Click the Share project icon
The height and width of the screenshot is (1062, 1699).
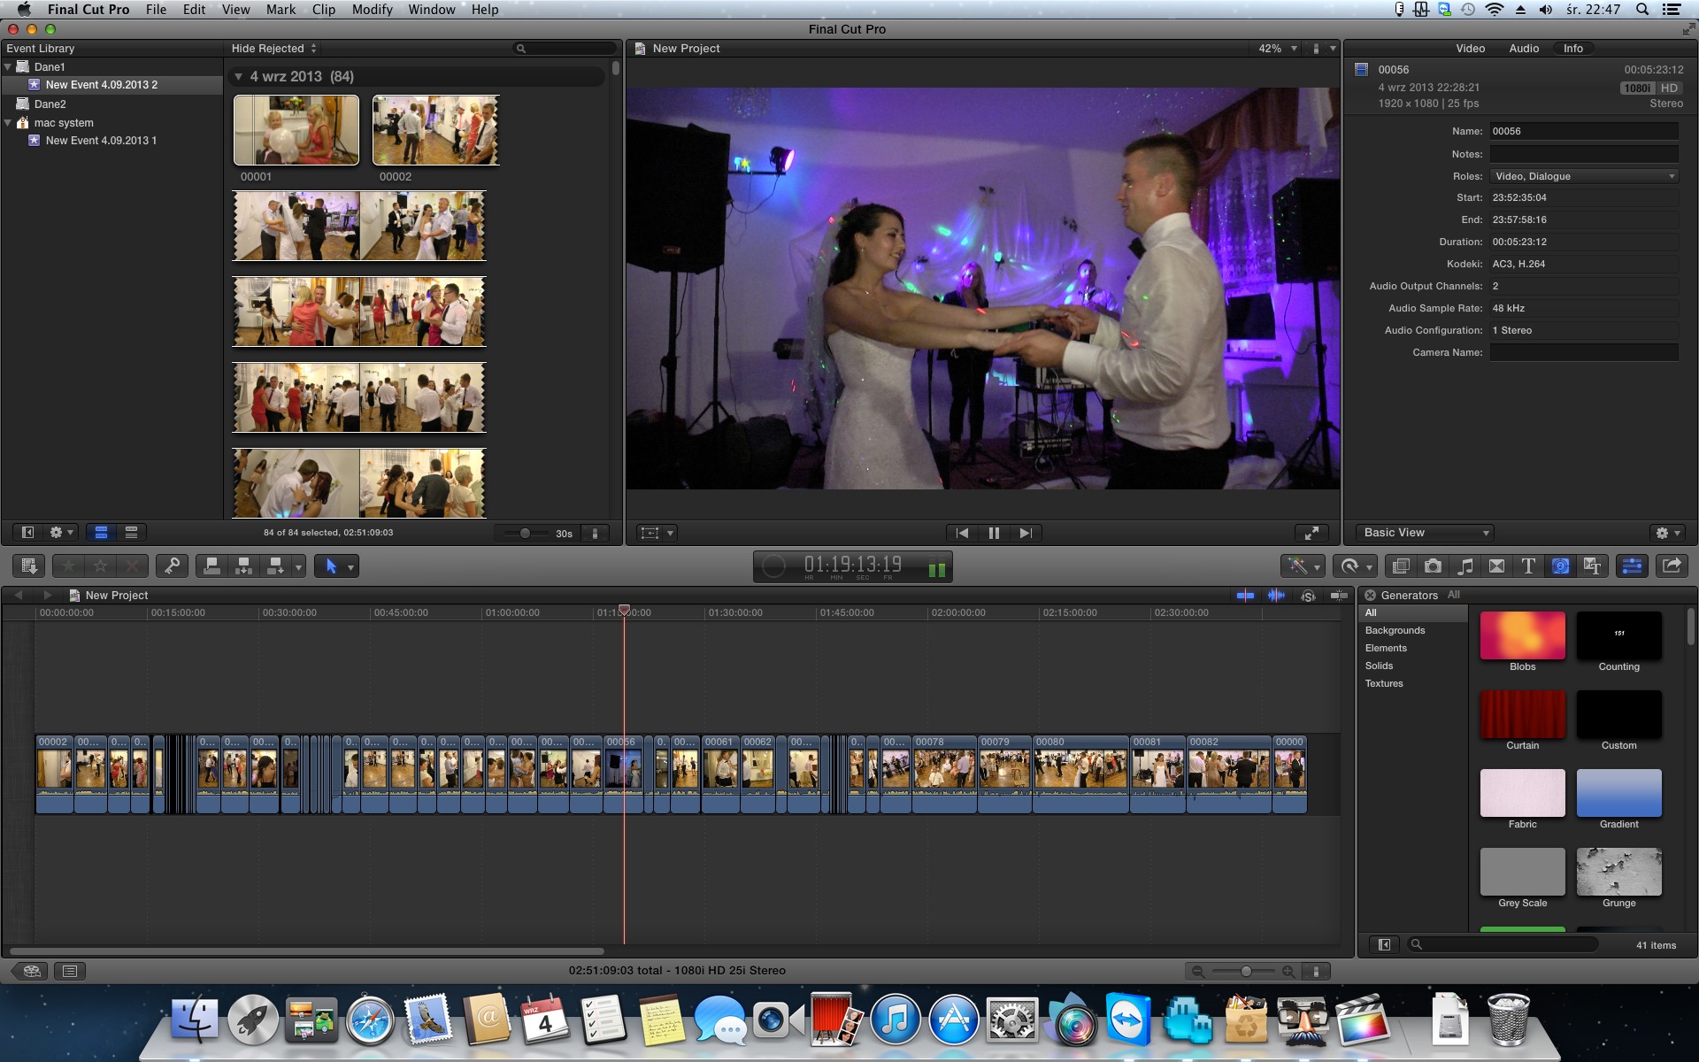pos(1672,566)
